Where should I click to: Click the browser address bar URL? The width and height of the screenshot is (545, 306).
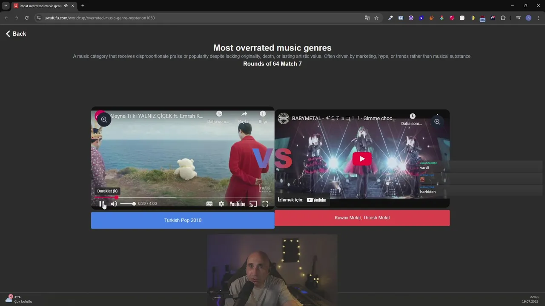[100, 18]
